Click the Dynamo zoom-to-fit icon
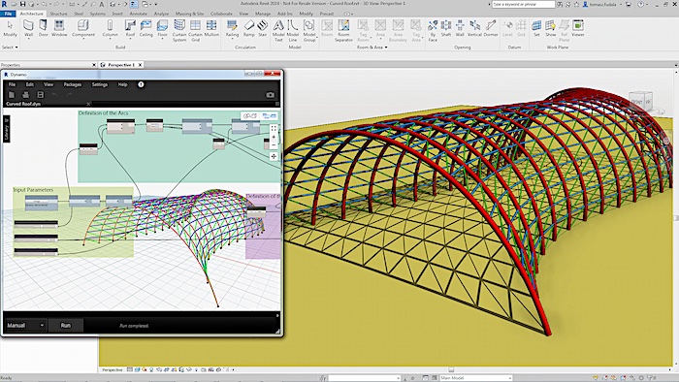This screenshot has width=679, height=382. tap(274, 129)
